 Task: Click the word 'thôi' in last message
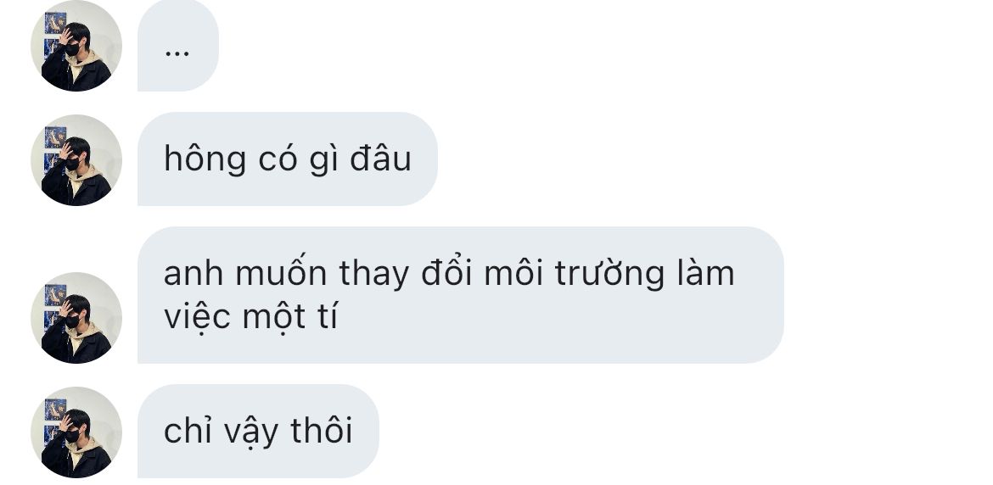point(322,431)
